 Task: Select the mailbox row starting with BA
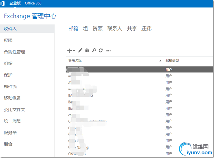coord(139,95)
